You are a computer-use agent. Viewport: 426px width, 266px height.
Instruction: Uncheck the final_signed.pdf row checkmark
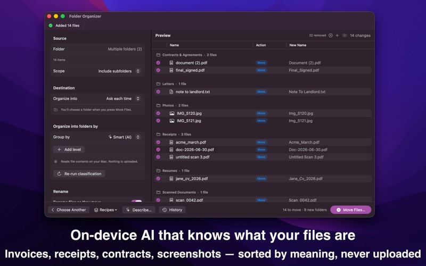click(158, 70)
